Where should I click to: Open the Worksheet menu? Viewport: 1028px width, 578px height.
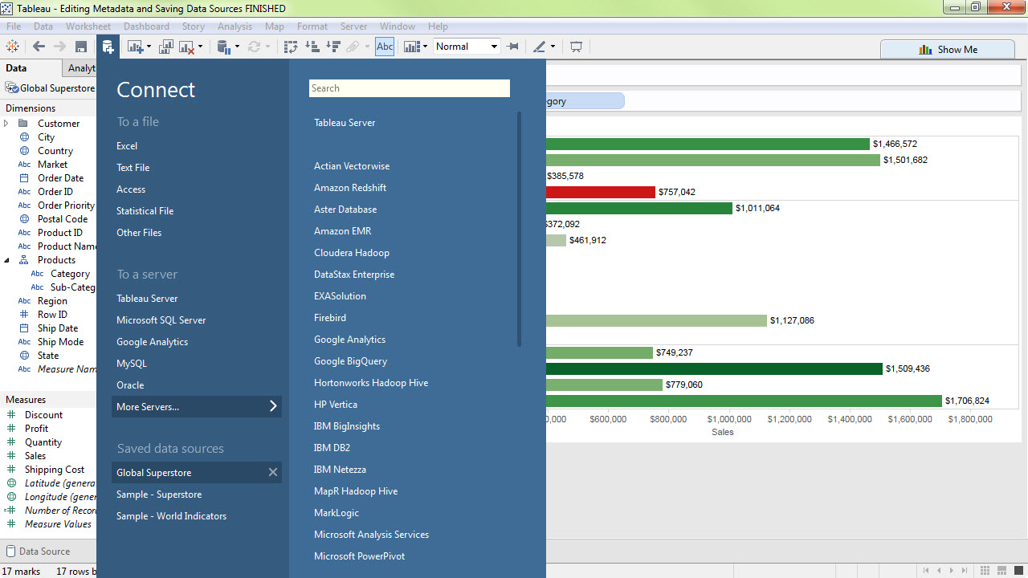click(x=88, y=26)
